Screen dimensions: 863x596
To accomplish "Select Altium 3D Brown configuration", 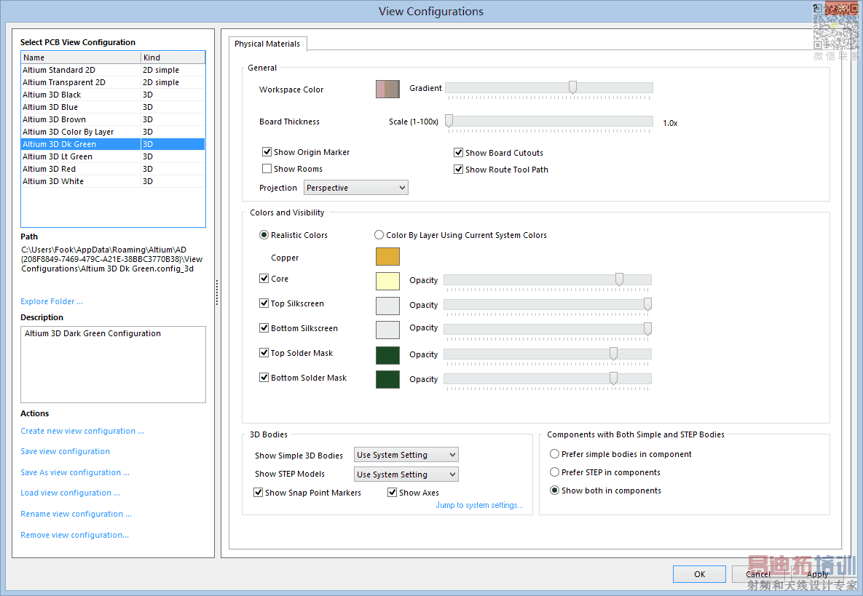I will coord(113,119).
